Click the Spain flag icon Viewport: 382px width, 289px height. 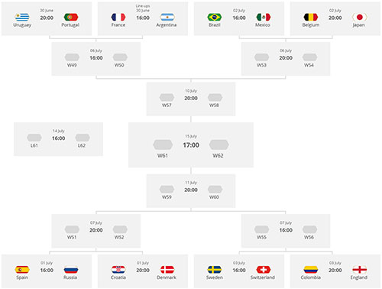pyautogui.click(x=22, y=270)
